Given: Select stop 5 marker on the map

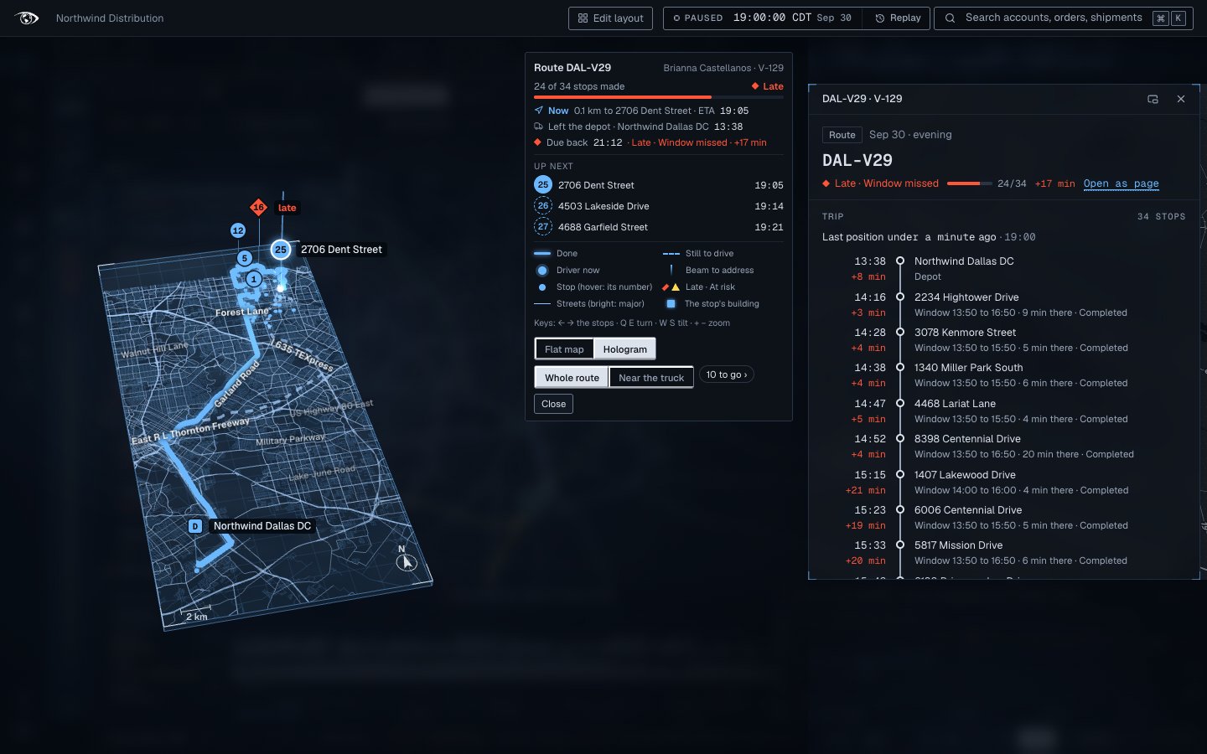Looking at the screenshot, I should (244, 258).
